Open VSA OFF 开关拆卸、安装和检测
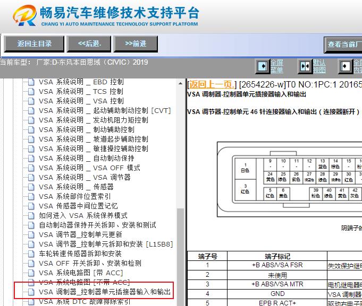Screen dimensions: 362x306 [x=90, y=263]
